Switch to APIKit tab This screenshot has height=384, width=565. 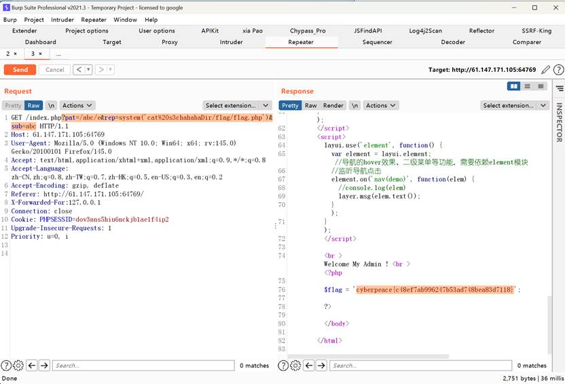pyautogui.click(x=210, y=31)
